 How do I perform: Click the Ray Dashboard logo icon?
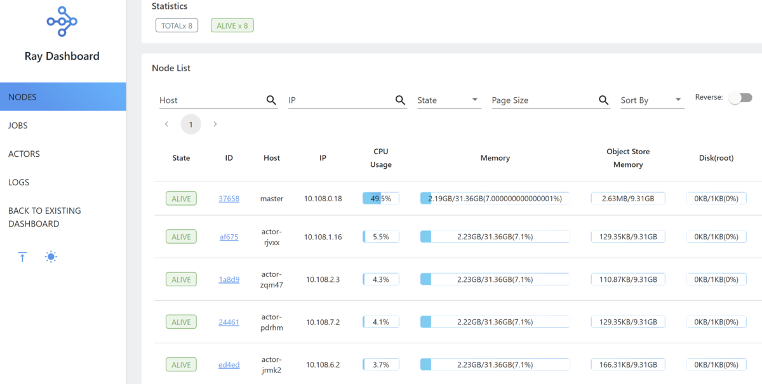[x=62, y=22]
